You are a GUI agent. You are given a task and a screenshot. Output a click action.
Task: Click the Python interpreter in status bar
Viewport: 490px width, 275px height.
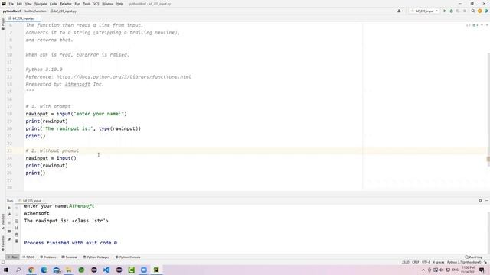[x=464, y=262]
